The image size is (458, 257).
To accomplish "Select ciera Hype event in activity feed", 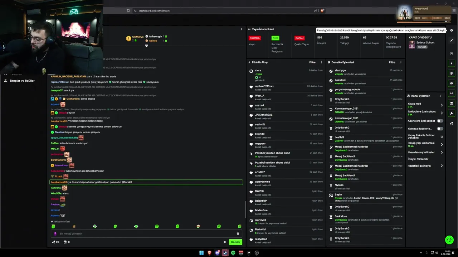I will [286, 75].
